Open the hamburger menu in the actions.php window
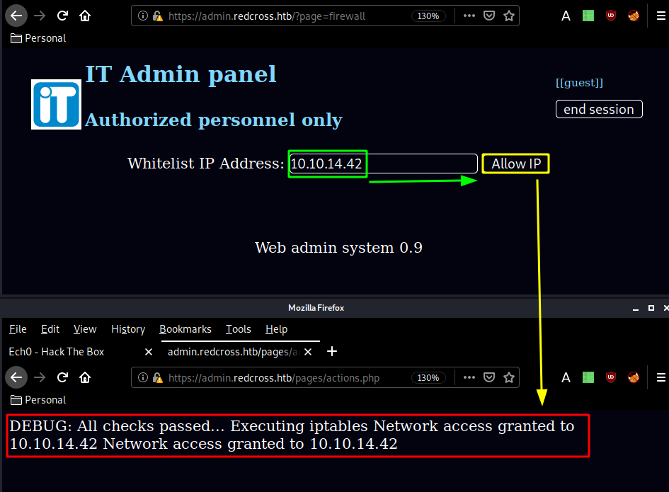Viewport: 669px width, 492px height. (661, 377)
